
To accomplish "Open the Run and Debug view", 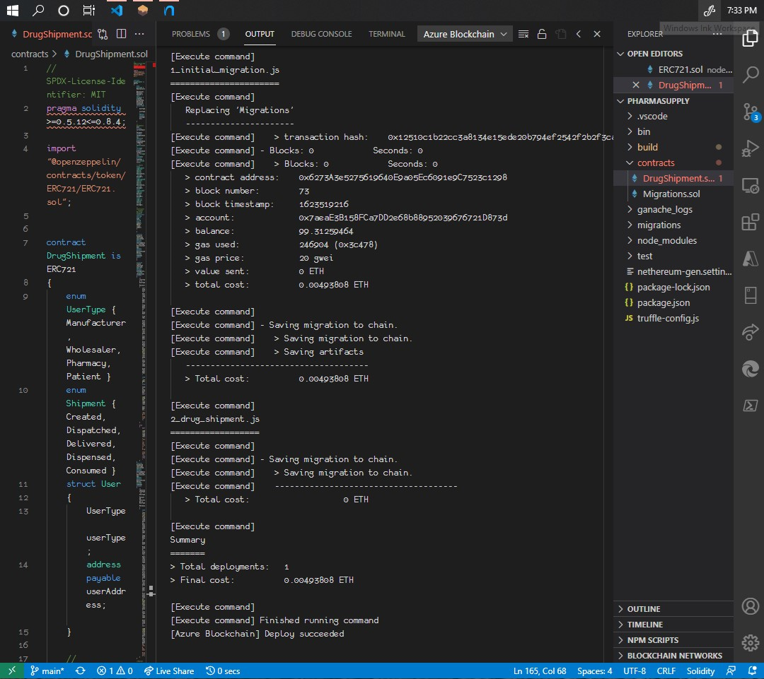I will point(749,148).
